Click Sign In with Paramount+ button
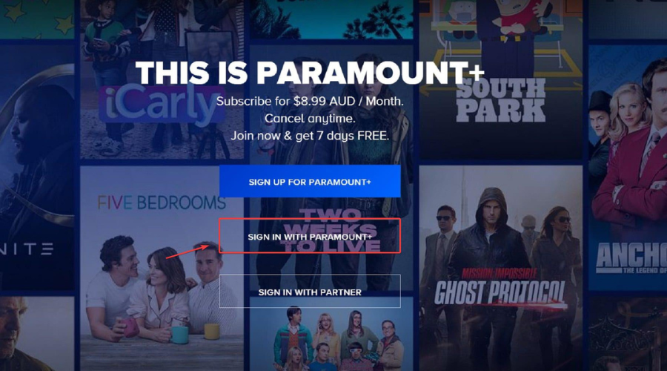 click(310, 237)
